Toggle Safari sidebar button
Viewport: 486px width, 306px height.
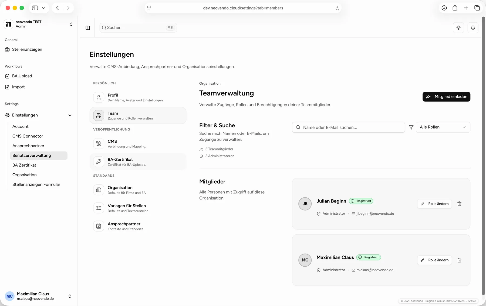pos(35,8)
